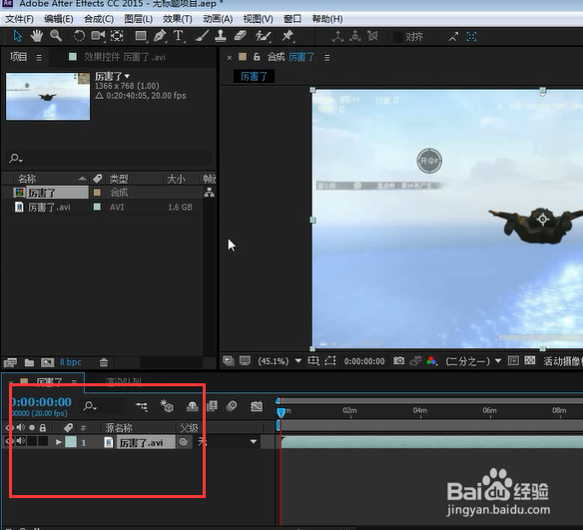The image size is (583, 530).
Task: Open the graph editor icon in timeline
Action: (x=257, y=406)
